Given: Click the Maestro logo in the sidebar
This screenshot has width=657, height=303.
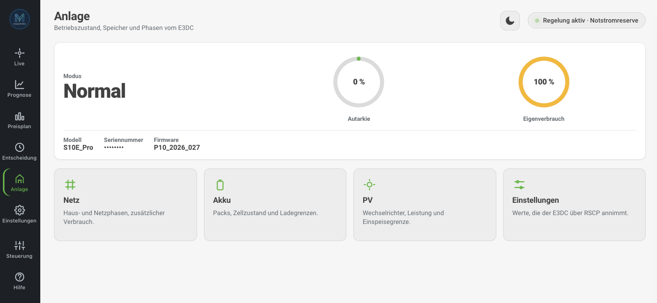Looking at the screenshot, I should [x=20, y=19].
